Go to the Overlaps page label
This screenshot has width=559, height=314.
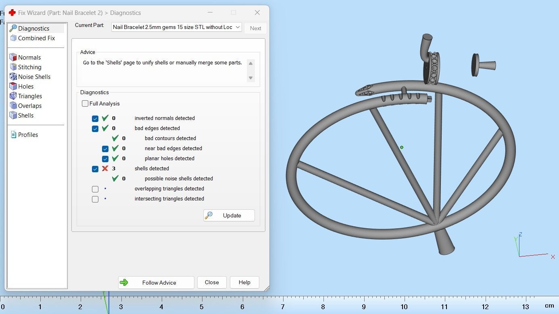coord(30,105)
